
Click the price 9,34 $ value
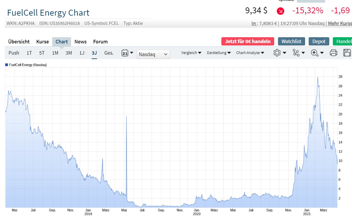point(256,10)
